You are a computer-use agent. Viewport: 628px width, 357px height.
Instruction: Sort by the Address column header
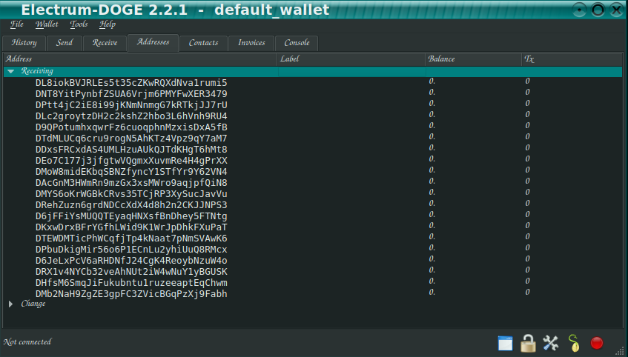click(x=140, y=59)
